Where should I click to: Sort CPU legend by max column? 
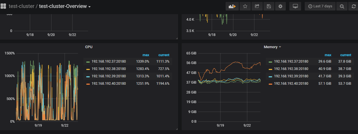pyautogui.click(x=146, y=55)
